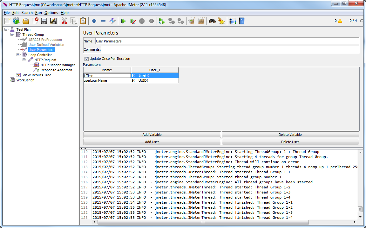Image resolution: width=366 pixels, height=228 pixels.
Task: Create a new test plan with New icon
Action: [x=7, y=21]
